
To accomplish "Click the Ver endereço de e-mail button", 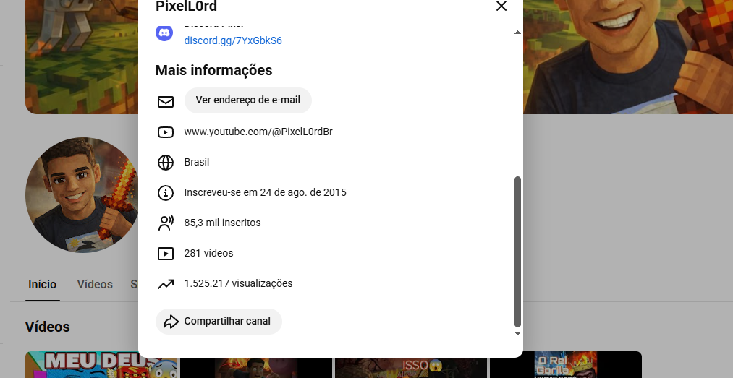I will pos(247,100).
